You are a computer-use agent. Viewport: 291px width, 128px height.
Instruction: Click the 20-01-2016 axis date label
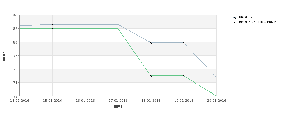click(217, 101)
